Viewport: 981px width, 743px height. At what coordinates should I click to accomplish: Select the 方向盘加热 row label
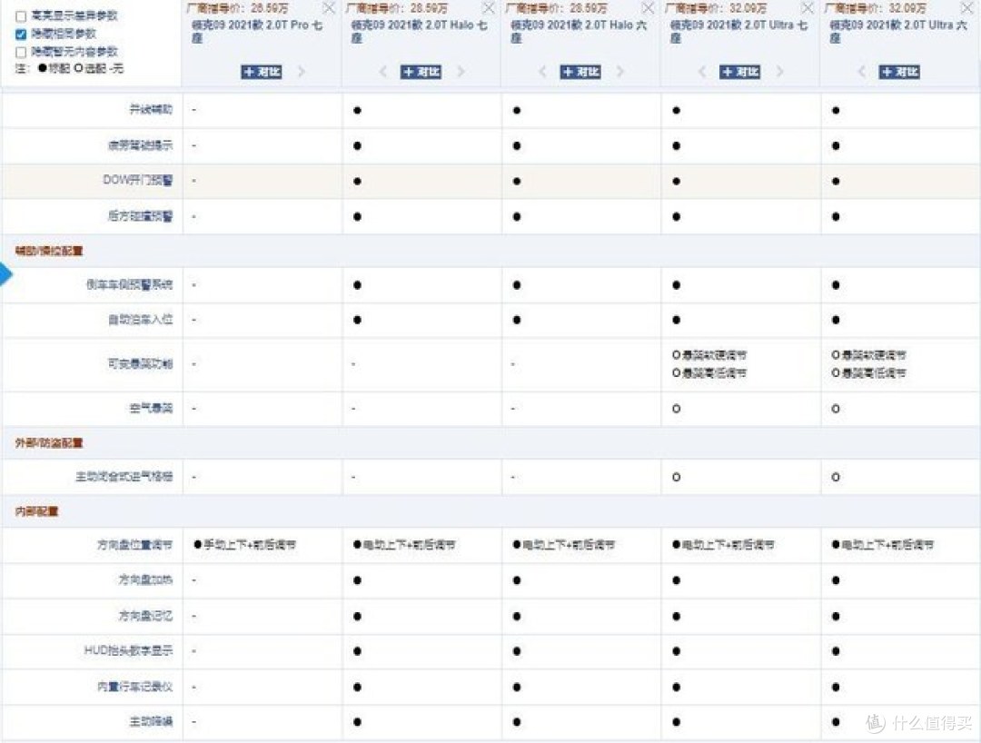coord(145,580)
